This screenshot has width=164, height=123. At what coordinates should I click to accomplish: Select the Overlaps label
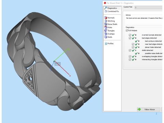coord(111,34)
